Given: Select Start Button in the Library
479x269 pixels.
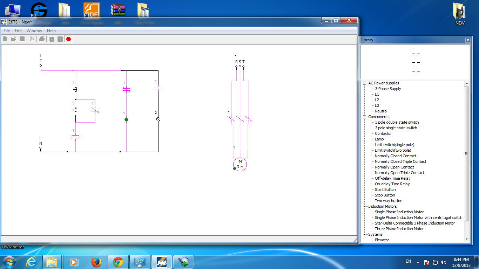Looking at the screenshot, I should tap(385, 189).
